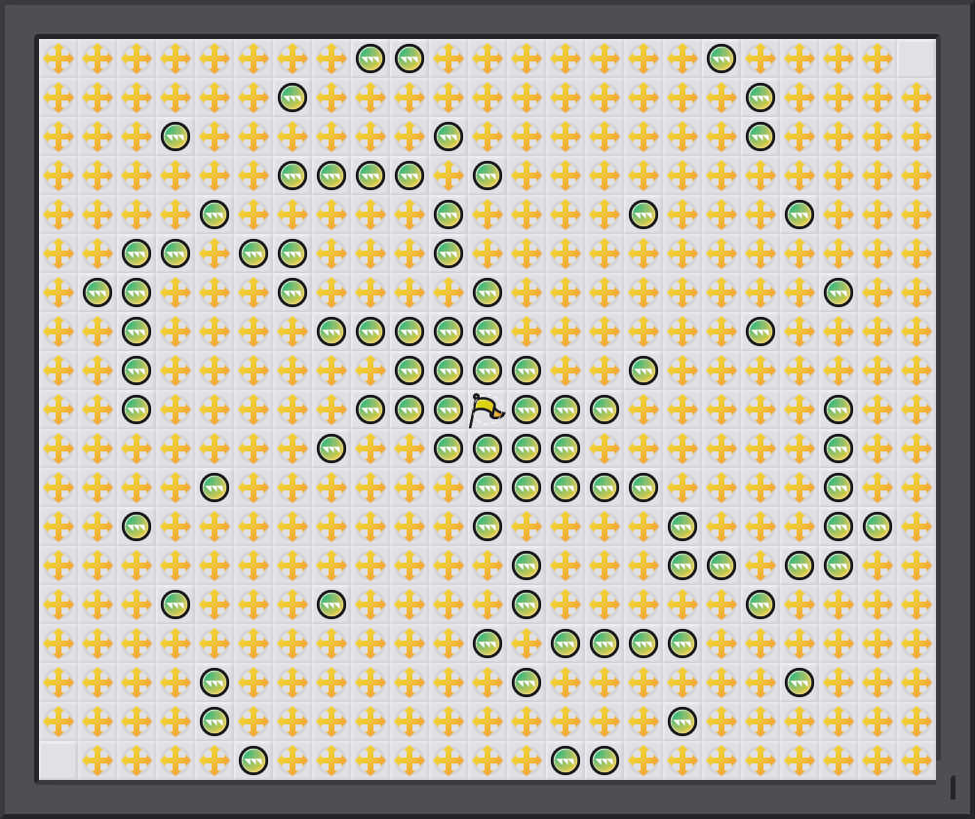Select the leftmost green circle in the top row
975x819 pixels.
pos(370,58)
